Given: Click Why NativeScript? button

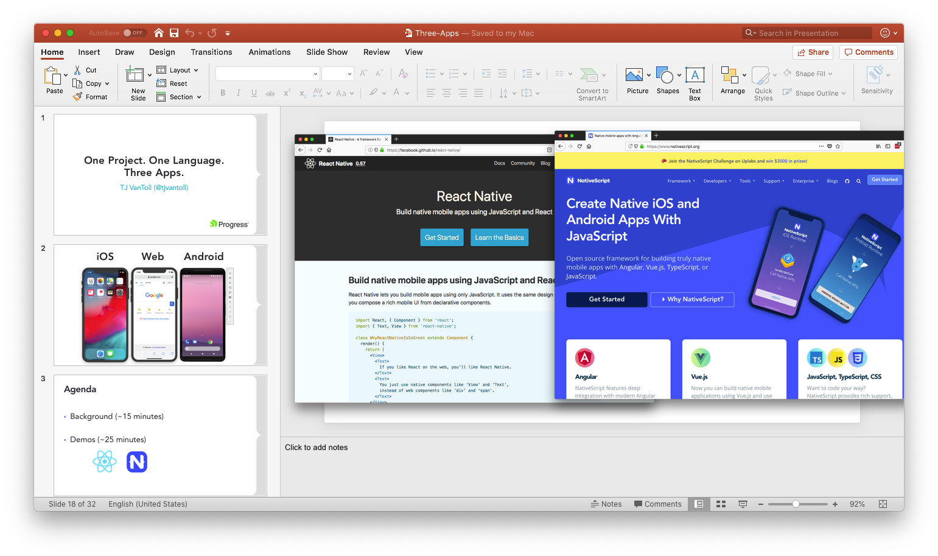Looking at the screenshot, I should (x=692, y=299).
